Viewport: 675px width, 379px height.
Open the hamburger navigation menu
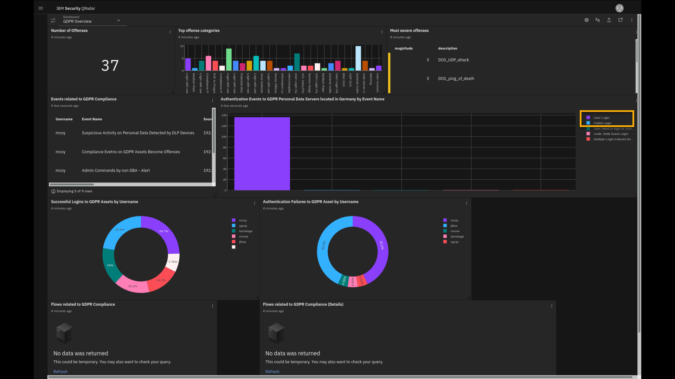click(41, 8)
